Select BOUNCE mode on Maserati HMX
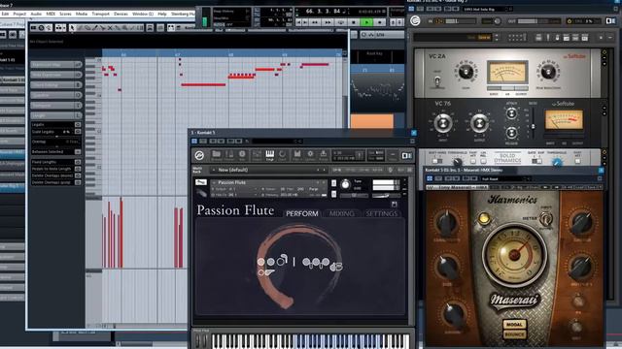 coord(514,334)
